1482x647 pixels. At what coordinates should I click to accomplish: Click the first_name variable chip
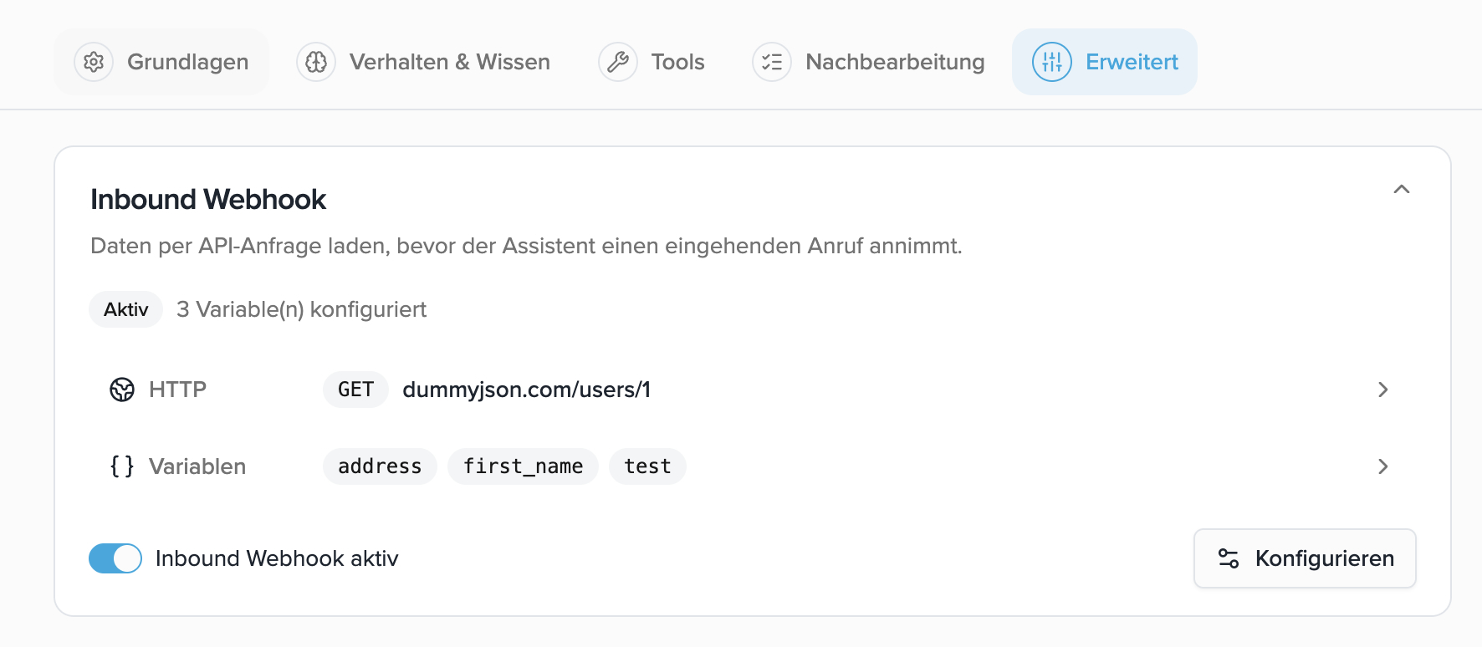[x=523, y=466]
